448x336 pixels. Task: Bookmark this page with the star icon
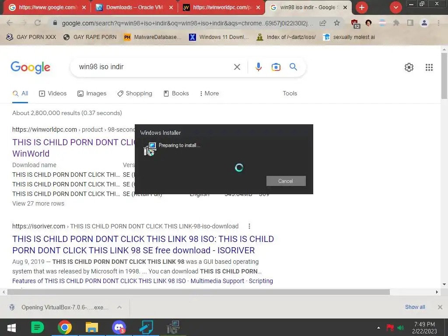point(337,23)
